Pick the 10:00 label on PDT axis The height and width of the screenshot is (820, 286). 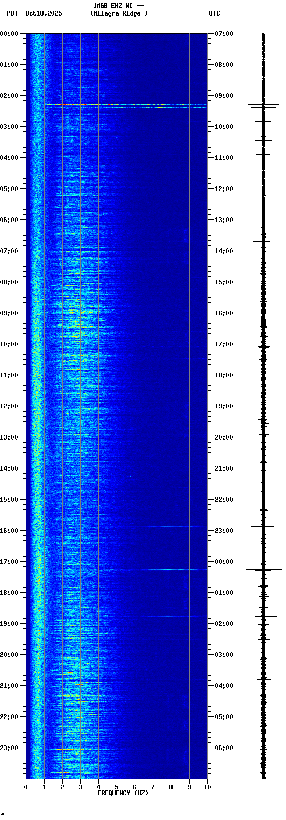pyautogui.click(x=9, y=344)
